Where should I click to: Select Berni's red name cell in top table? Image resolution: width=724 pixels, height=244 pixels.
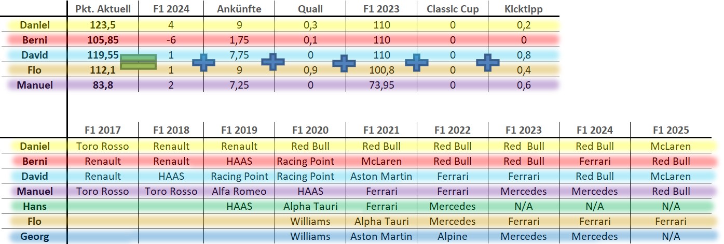point(35,39)
